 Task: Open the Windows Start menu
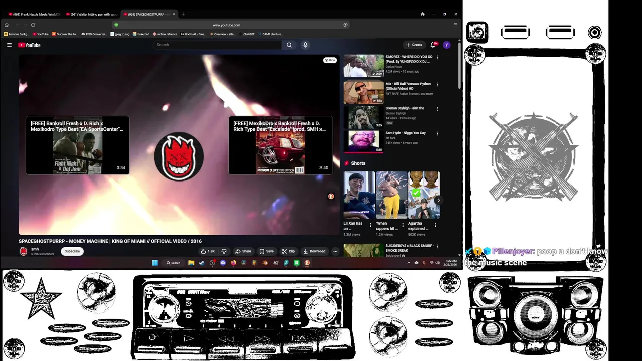[155, 263]
